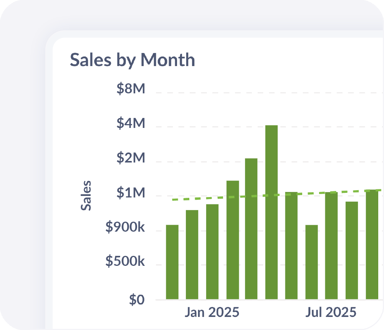The width and height of the screenshot is (384, 330).
Task: Click the bar just right of the Jul 2025 bar
Action: (x=352, y=250)
